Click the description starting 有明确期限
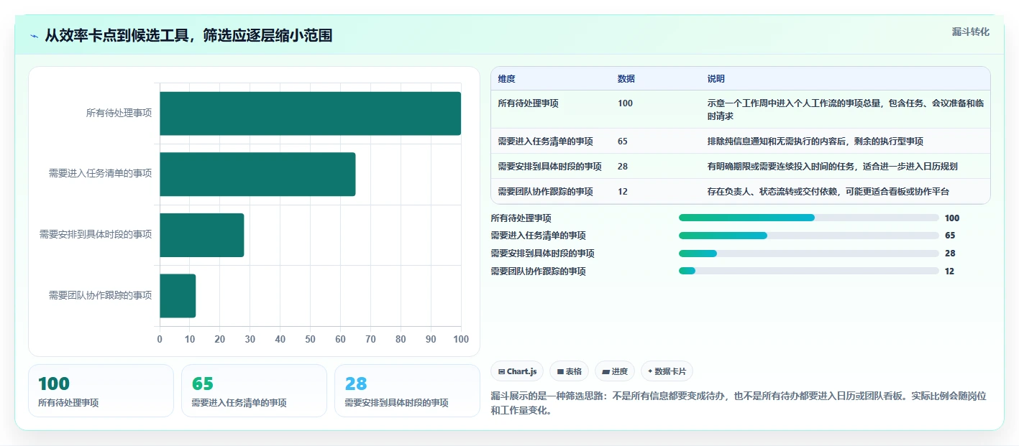 click(833, 167)
